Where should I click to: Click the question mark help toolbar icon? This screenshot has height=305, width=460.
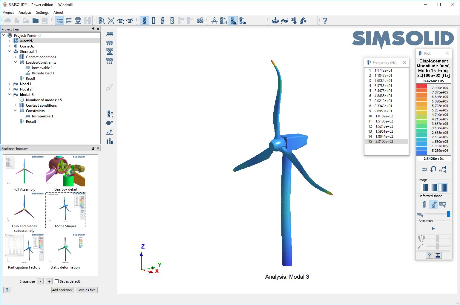tap(325, 21)
